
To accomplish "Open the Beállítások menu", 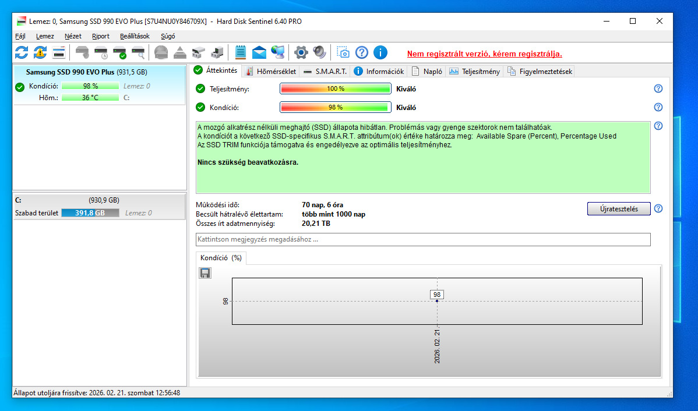I will tap(135, 36).
